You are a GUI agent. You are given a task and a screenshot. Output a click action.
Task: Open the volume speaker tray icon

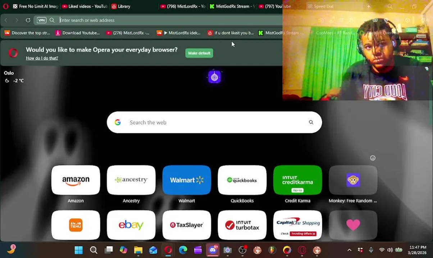(390, 250)
